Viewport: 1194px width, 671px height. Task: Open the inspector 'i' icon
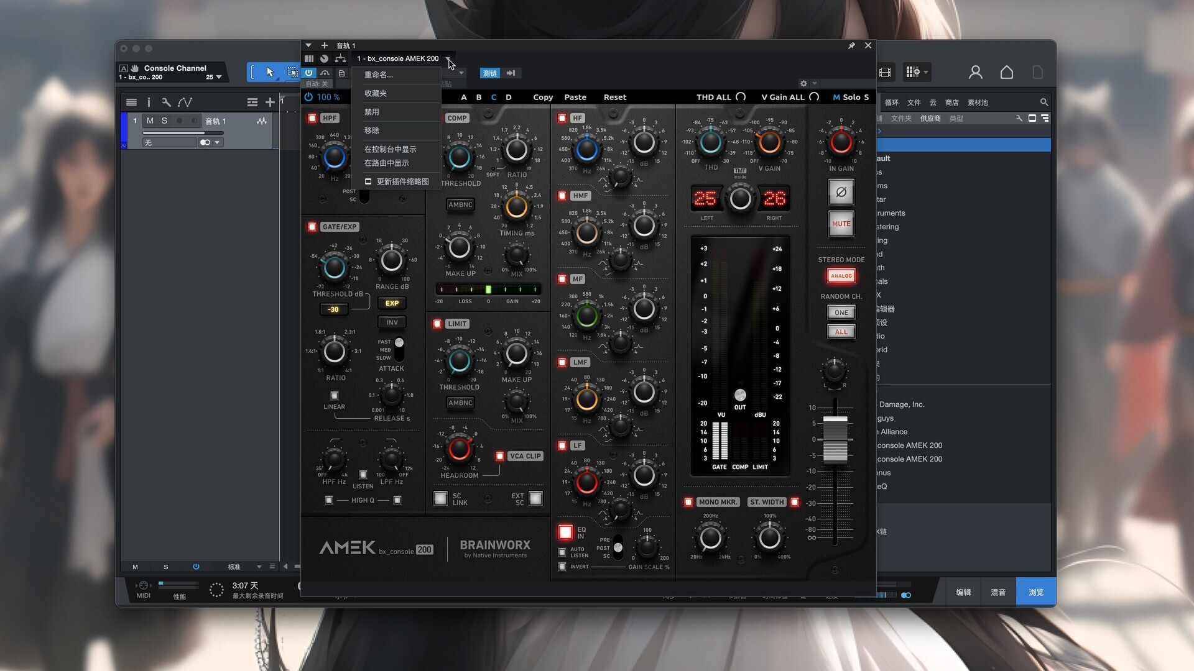pos(149,102)
